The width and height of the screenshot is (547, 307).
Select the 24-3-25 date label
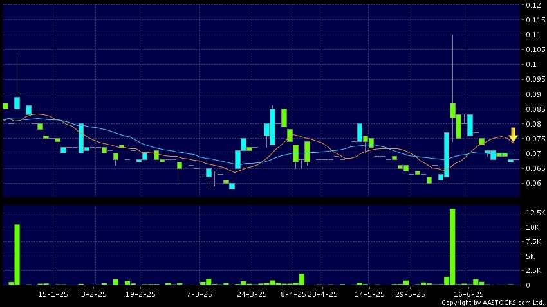pyautogui.click(x=252, y=294)
